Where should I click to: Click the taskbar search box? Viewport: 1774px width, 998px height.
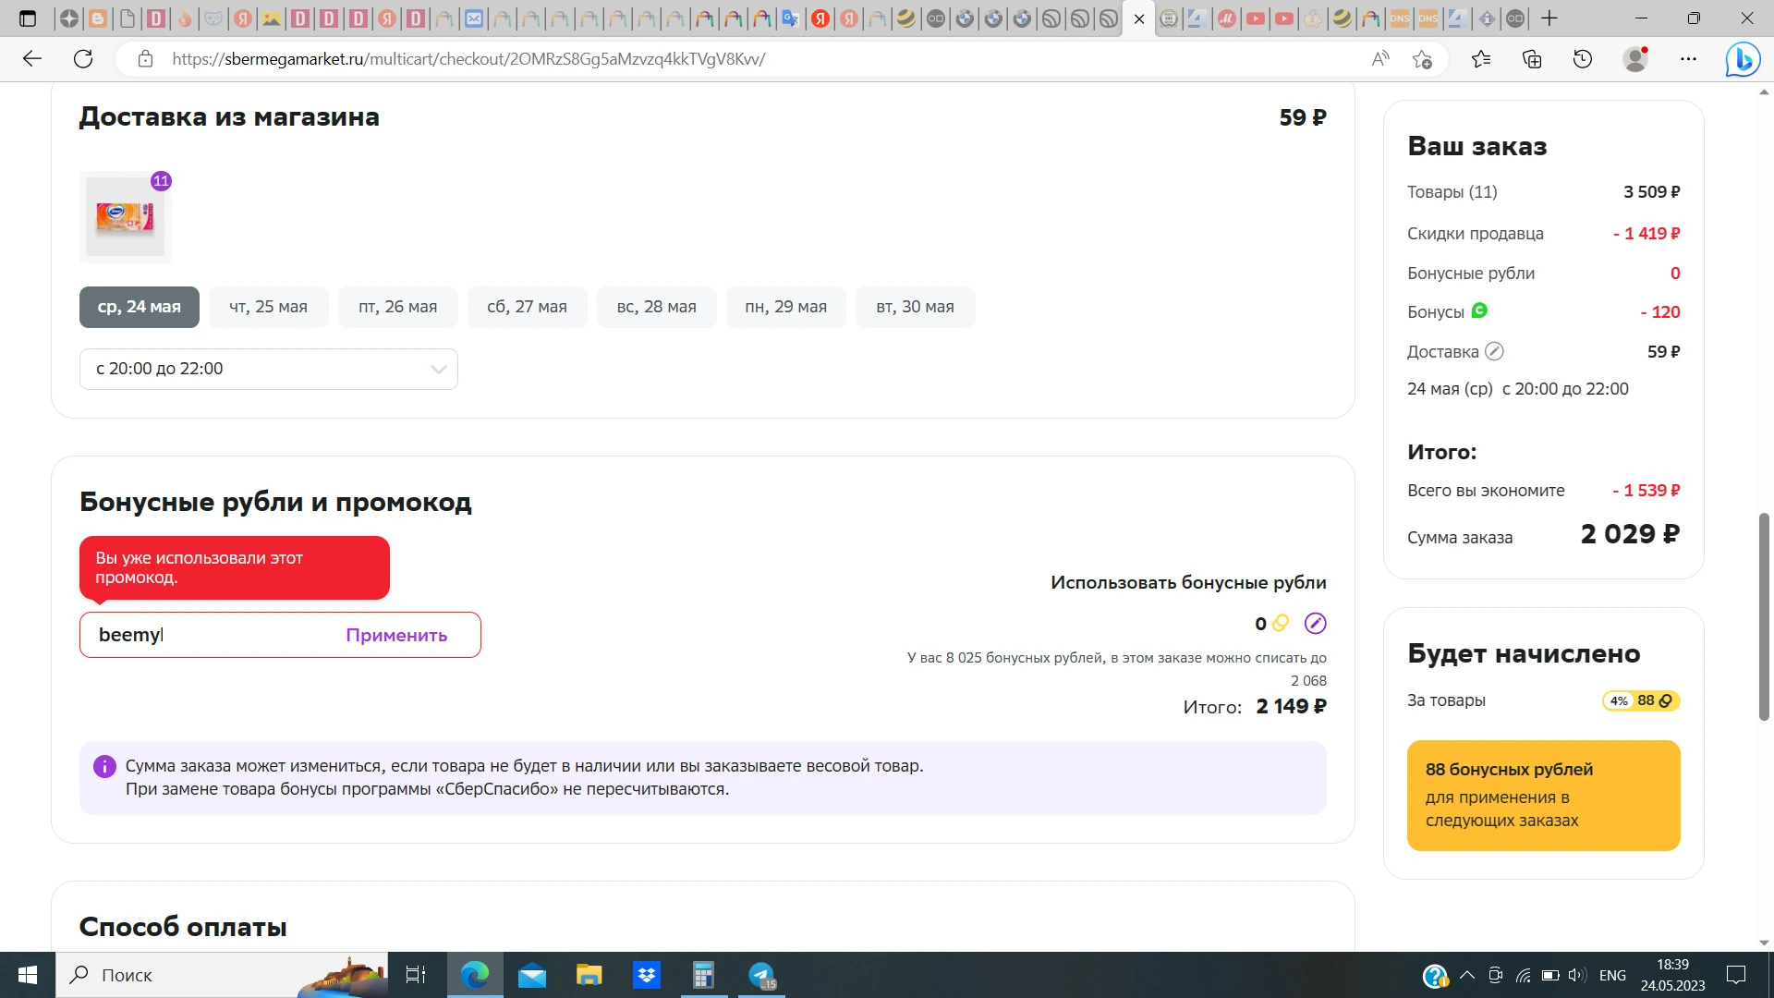222,975
